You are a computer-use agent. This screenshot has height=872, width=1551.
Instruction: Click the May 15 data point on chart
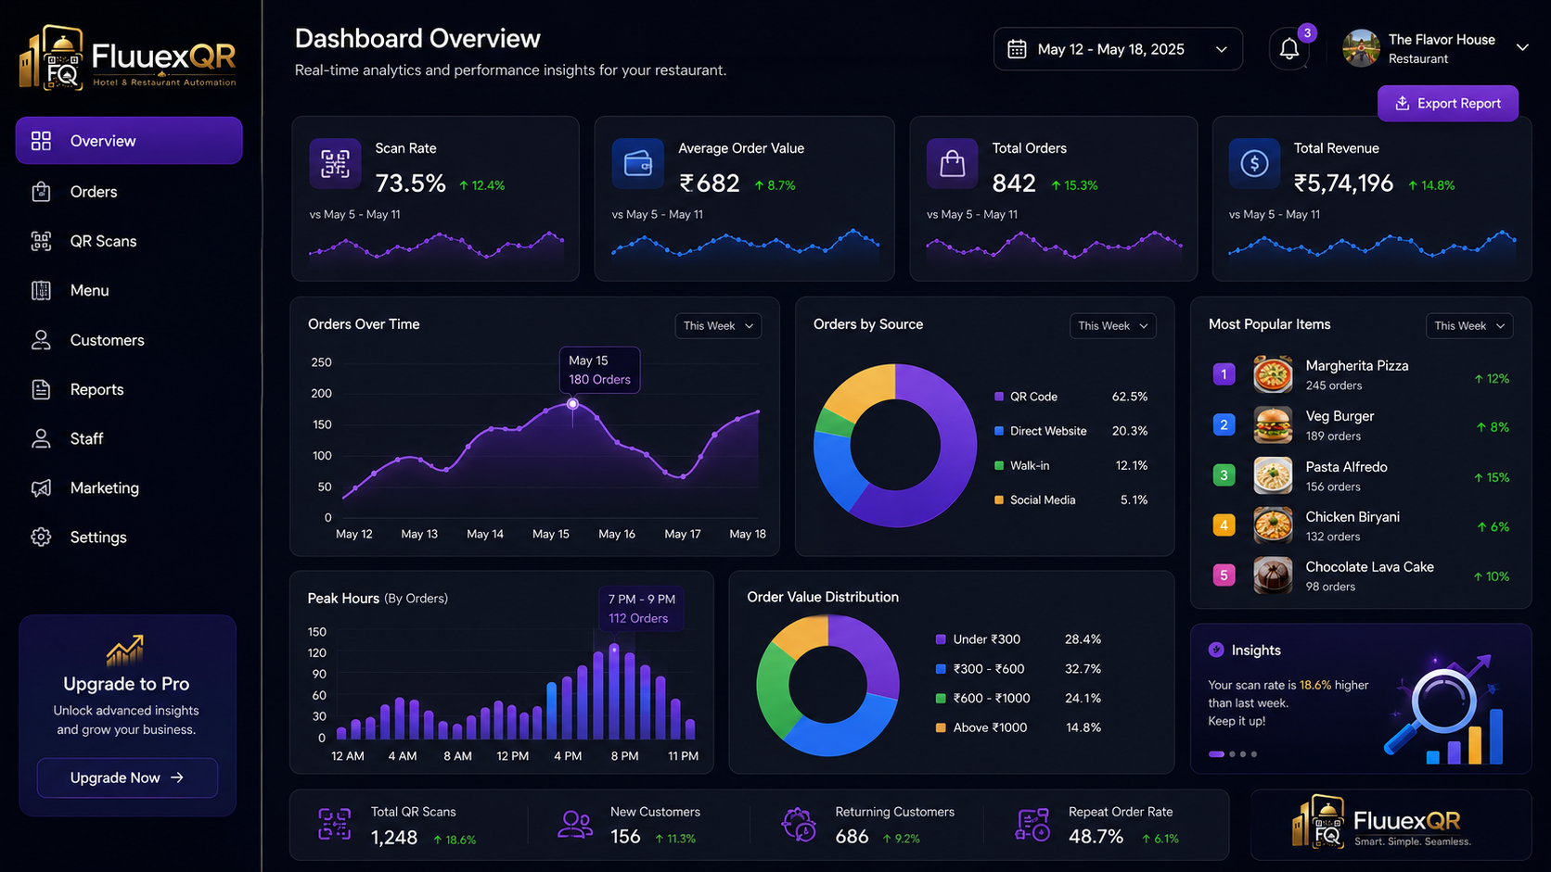572,403
